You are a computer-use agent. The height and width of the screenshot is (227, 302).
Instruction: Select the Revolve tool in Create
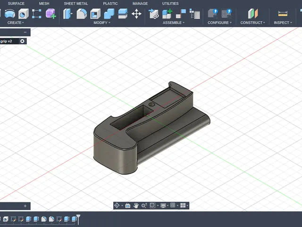9,14
